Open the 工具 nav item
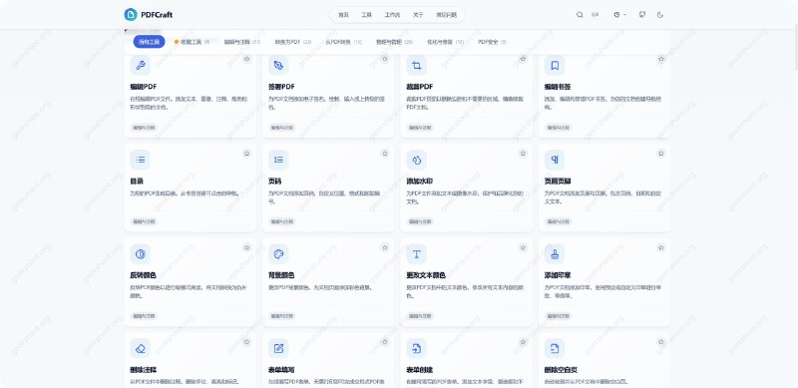The width and height of the screenshot is (798, 388). click(x=366, y=15)
